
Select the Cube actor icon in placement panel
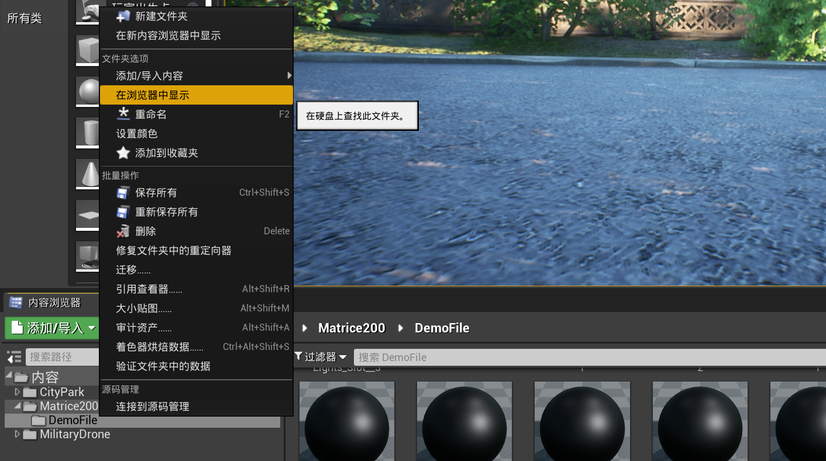[88, 50]
